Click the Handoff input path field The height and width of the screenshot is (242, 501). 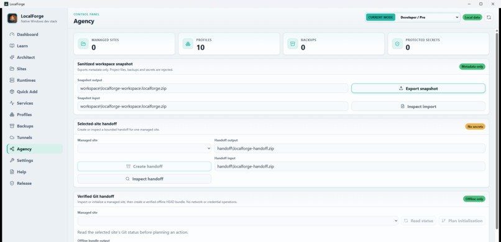coord(349,166)
